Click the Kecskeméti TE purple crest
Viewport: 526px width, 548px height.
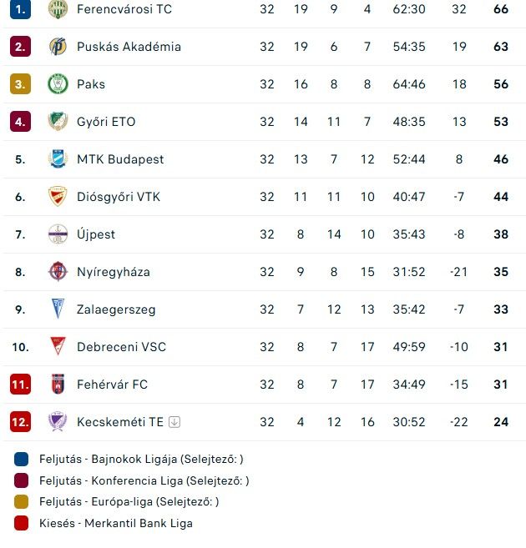58,421
